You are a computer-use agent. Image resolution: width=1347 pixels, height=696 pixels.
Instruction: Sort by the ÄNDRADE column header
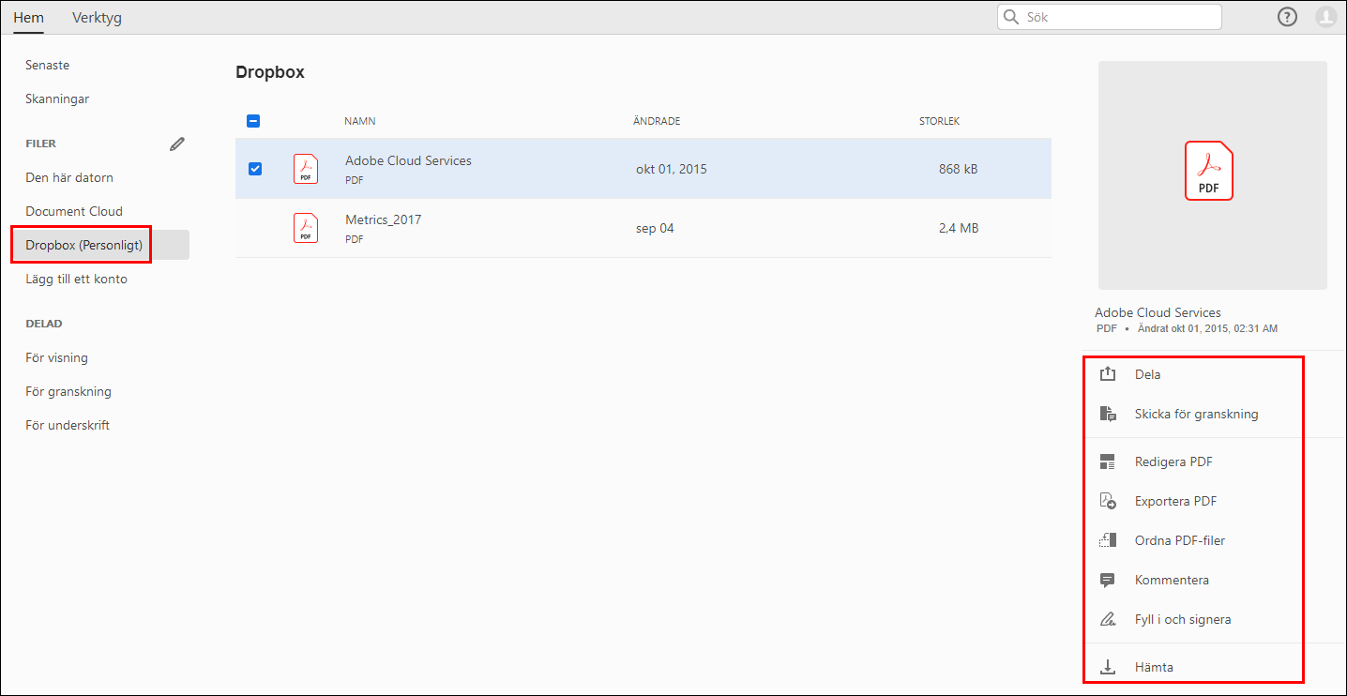tap(657, 121)
